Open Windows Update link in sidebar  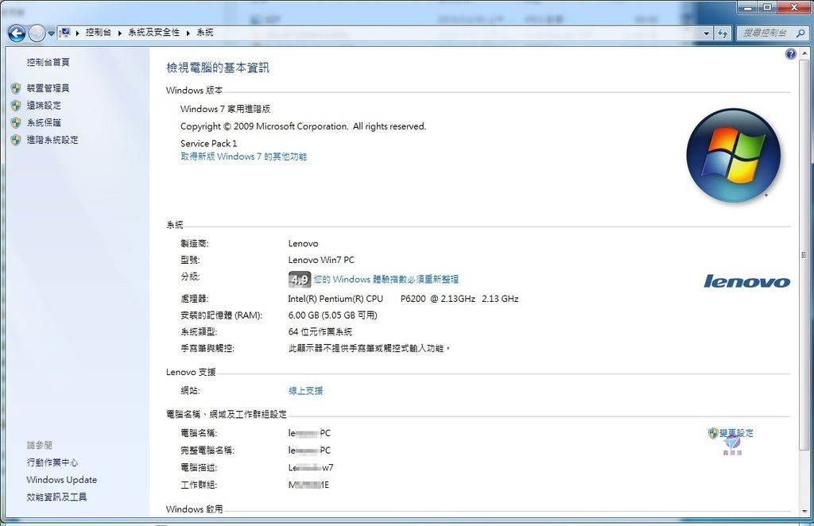(62, 480)
